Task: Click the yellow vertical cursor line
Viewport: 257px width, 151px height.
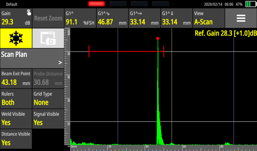Action: click(172, 86)
